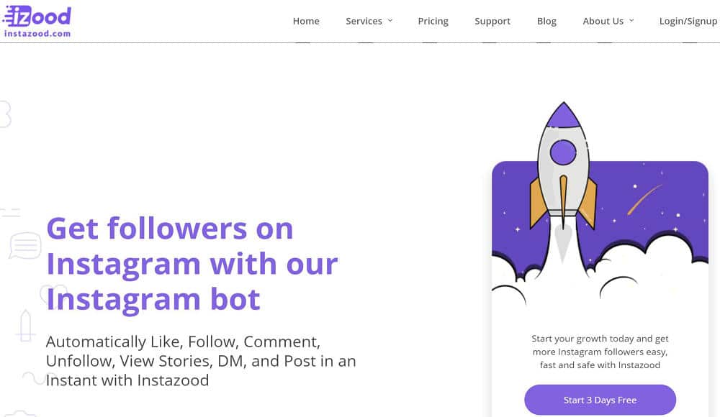This screenshot has width=720, height=417.
Task: Click the 'Get followers on Instagram' headline
Action: click(x=192, y=265)
